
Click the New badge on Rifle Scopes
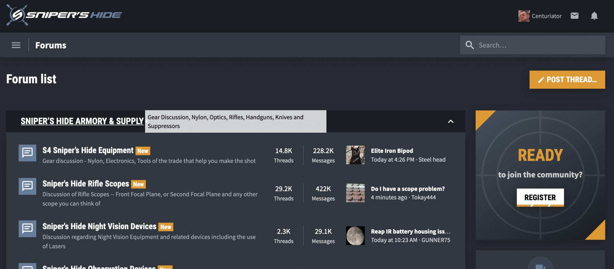(139, 184)
